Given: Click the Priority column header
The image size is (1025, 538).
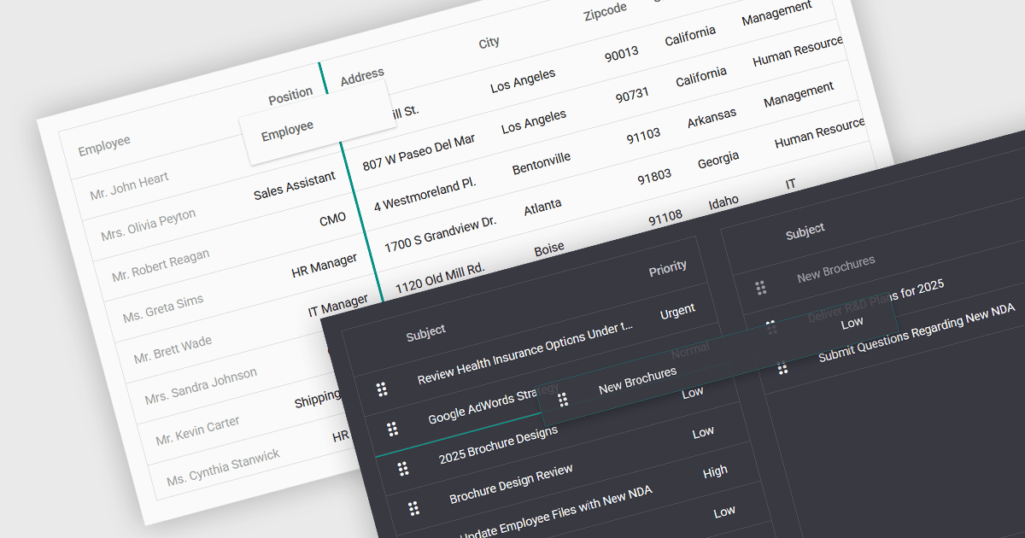Looking at the screenshot, I should coord(668,268).
